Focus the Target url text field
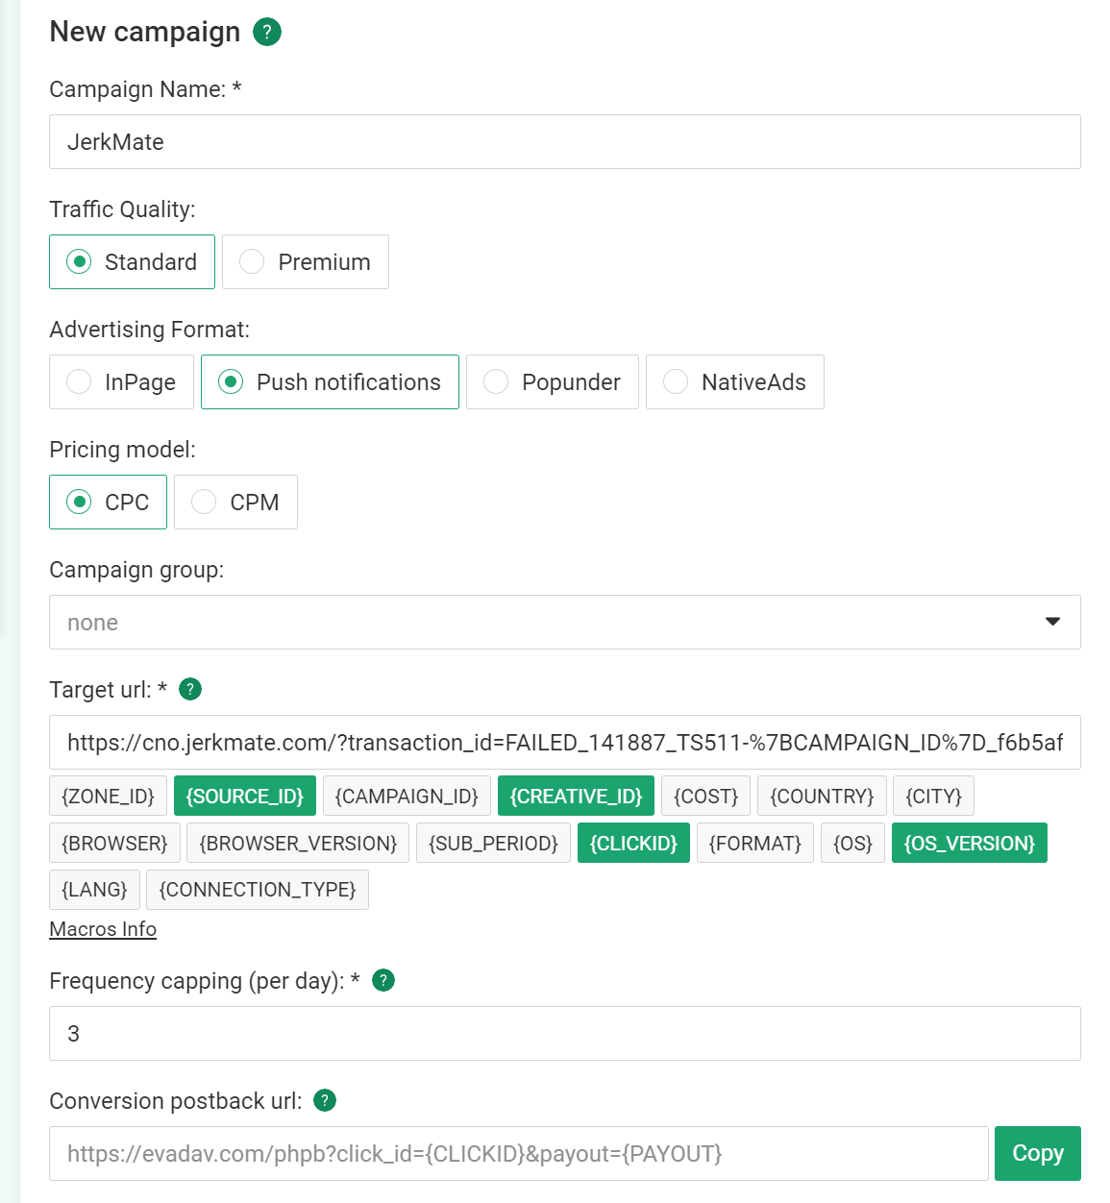Viewport: 1110px width, 1203px height. tap(565, 742)
